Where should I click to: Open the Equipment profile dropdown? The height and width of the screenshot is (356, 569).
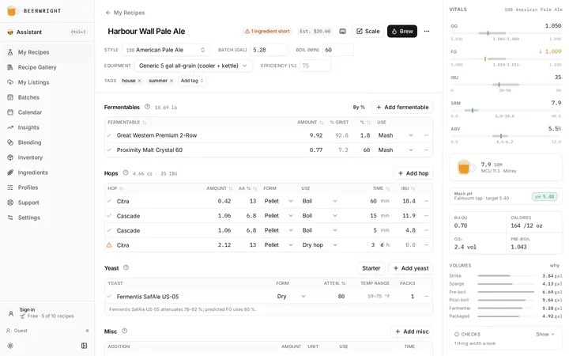click(x=193, y=66)
